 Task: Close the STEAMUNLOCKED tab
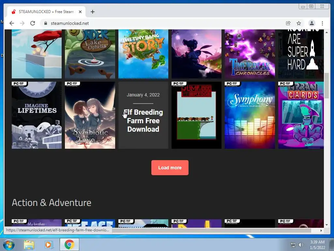point(80,12)
